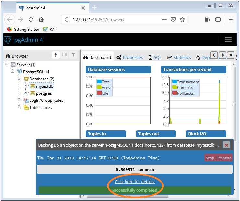This screenshot has width=240, height=201.
Task: Click the Idle legend color swatch
Action: (99, 93)
